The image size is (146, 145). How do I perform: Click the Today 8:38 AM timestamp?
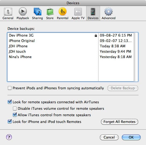point(112,46)
